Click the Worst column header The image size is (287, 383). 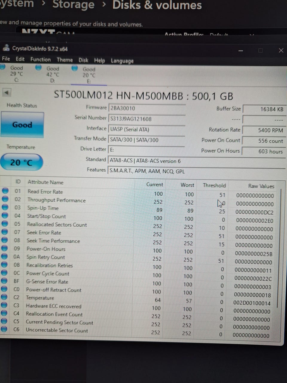(x=187, y=185)
